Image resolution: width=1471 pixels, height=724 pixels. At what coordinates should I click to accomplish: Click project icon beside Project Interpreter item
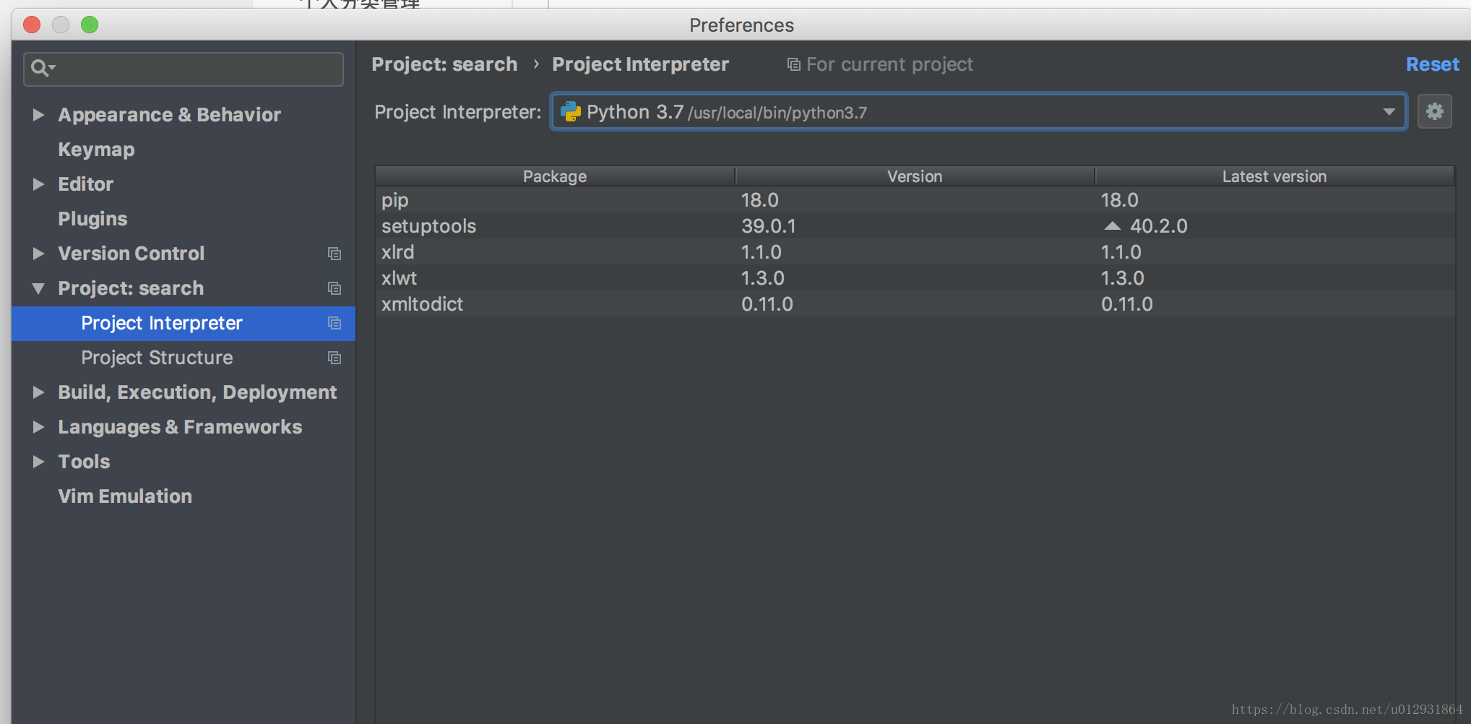pyautogui.click(x=334, y=323)
